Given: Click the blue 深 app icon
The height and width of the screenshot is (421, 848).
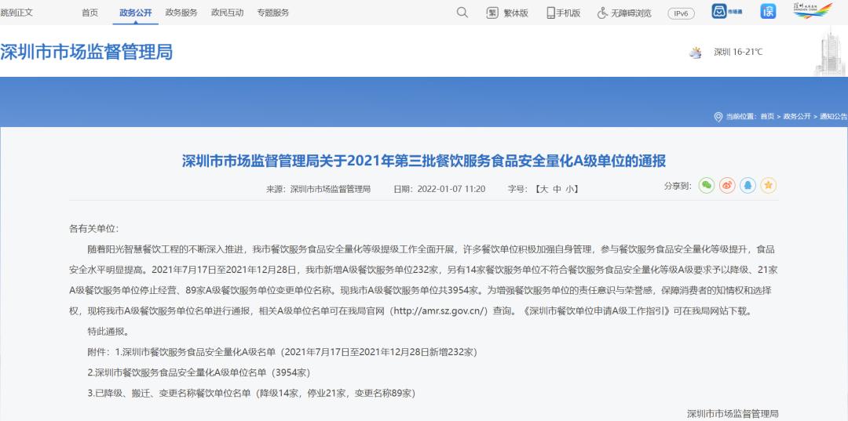Looking at the screenshot, I should pyautogui.click(x=767, y=11).
